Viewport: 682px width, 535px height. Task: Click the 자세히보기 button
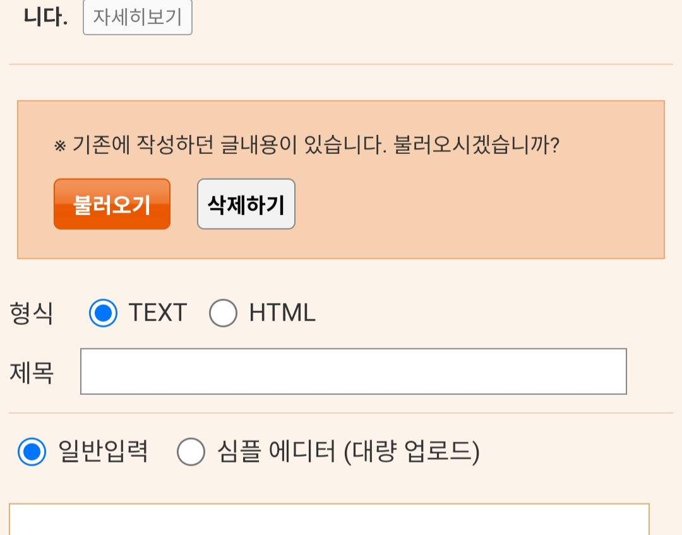pos(138,17)
